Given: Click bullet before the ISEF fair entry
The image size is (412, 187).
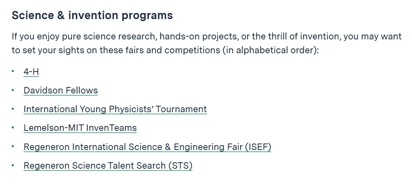Looking at the screenshot, I should (x=13, y=146).
